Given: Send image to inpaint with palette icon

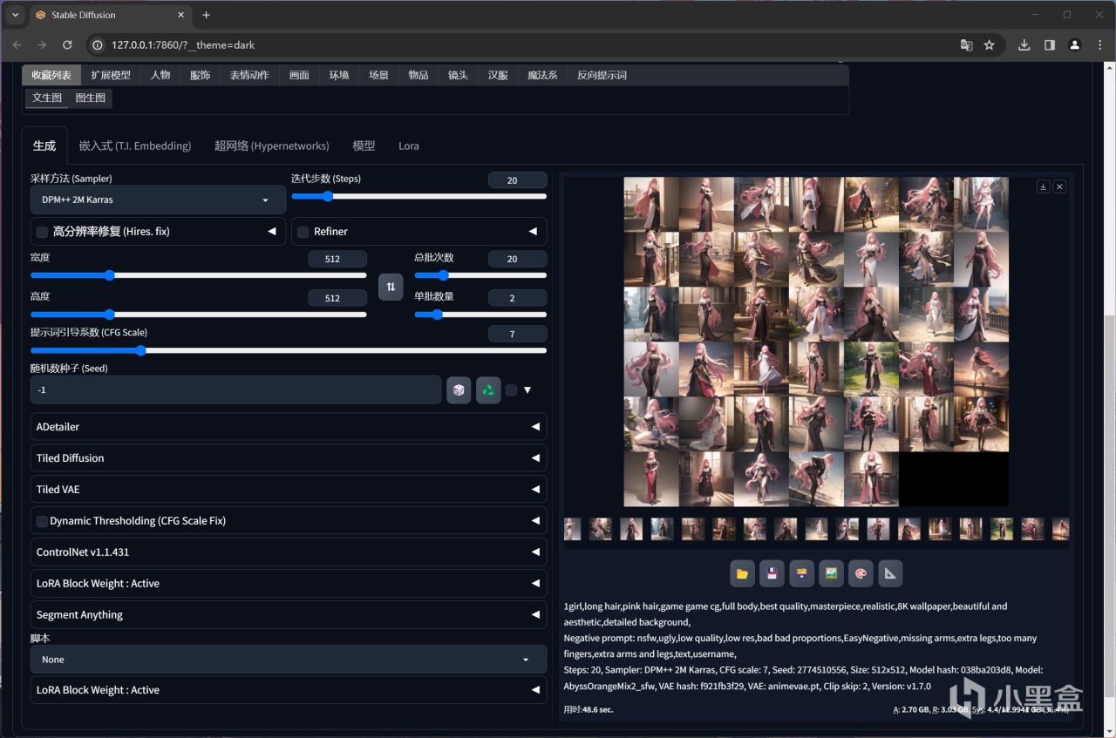Looking at the screenshot, I should coord(861,573).
